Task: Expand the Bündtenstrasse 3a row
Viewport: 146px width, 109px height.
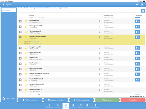Action: [x=20, y=90]
